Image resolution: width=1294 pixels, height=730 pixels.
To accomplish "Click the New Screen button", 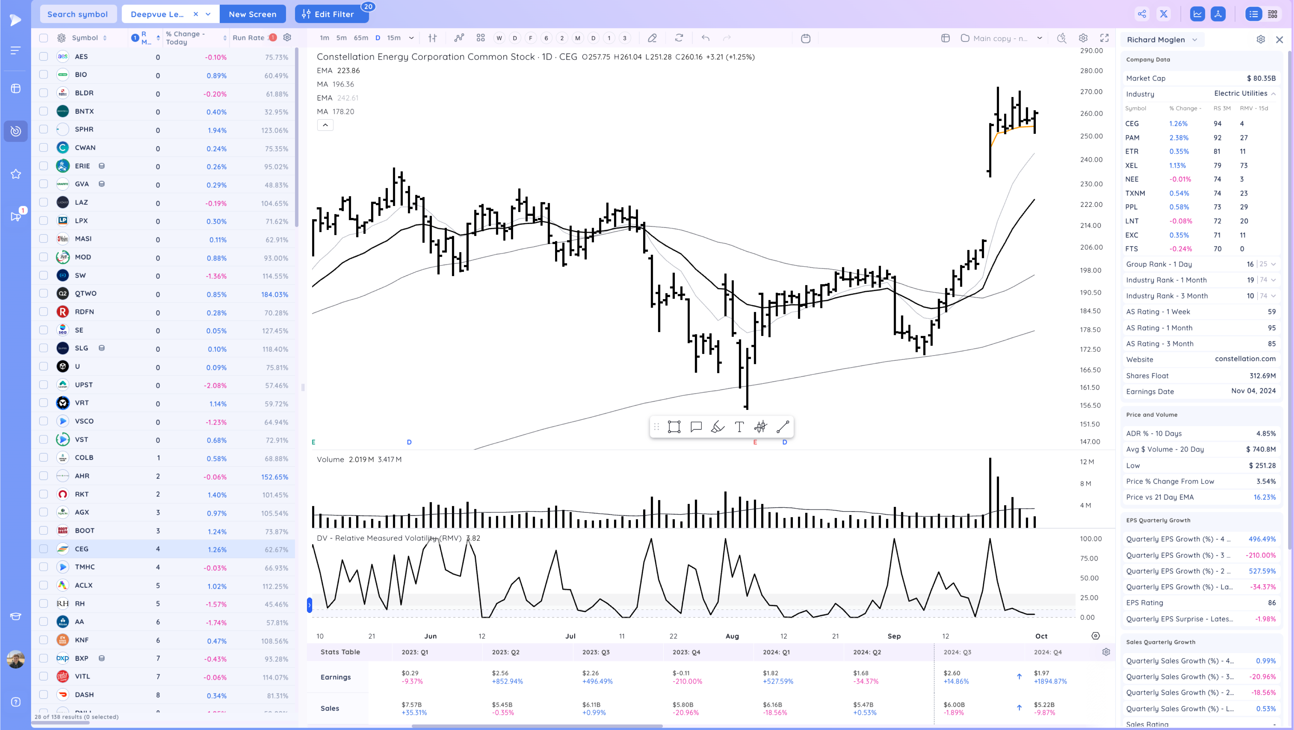I will tap(252, 14).
